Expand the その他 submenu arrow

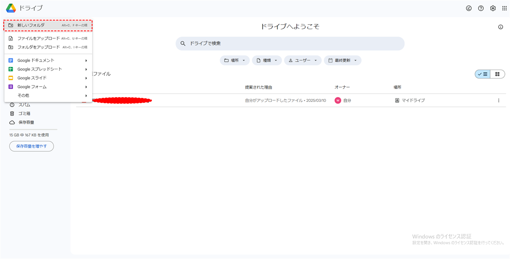pyautogui.click(x=86, y=96)
